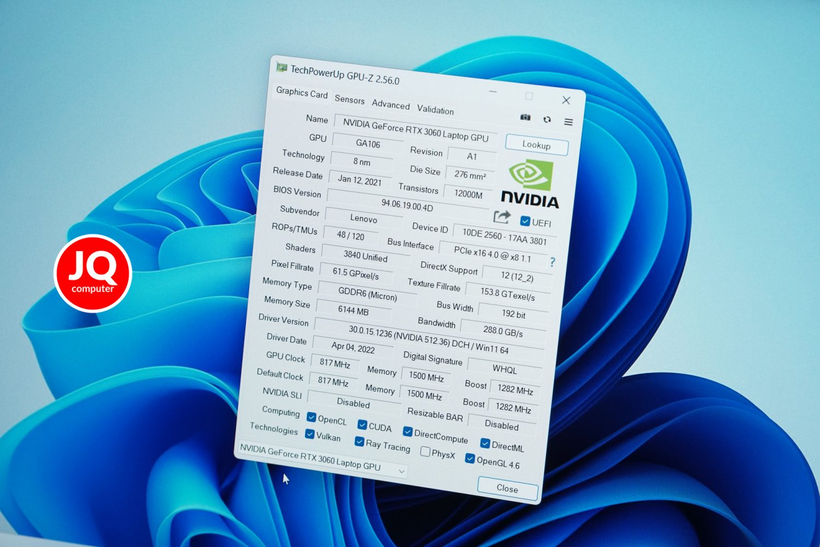Screen dimensions: 820x547
Task: Click the refresh icon in GPU-Z
Action: 547,119
